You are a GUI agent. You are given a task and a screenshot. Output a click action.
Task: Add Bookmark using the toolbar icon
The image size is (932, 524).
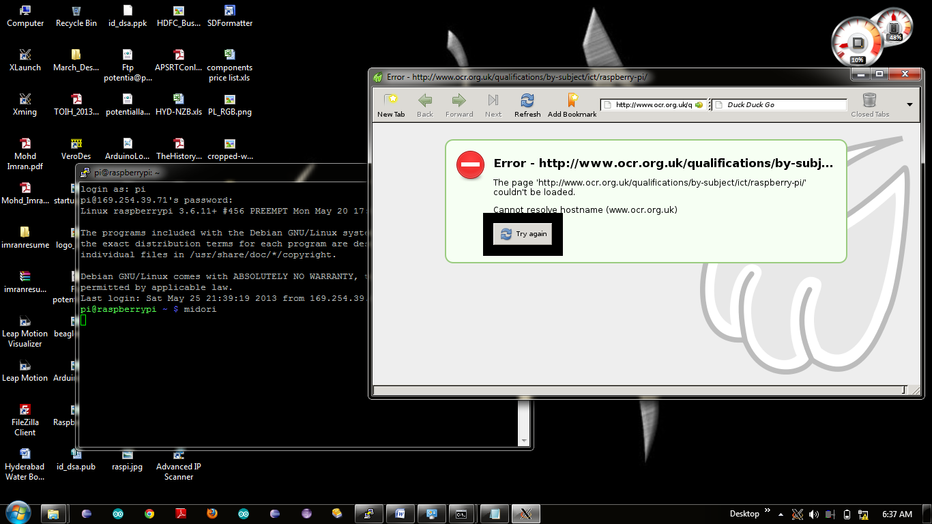click(x=572, y=104)
